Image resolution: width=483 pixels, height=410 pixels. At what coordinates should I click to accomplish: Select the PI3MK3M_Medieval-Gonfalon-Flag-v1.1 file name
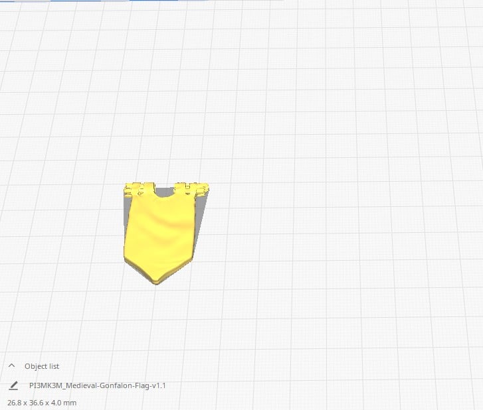click(97, 385)
